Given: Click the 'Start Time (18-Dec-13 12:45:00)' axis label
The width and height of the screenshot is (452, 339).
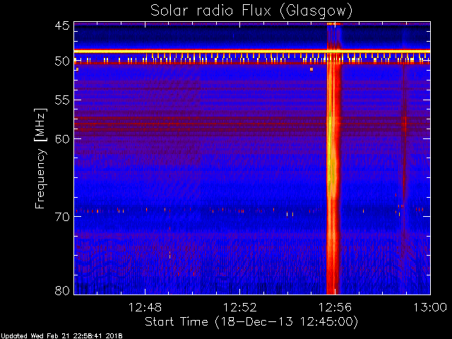Looking at the screenshot, I should [251, 321].
